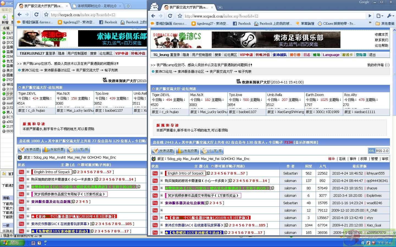Show the hidden bookmarks overflow chevron
396x247 pixels.
(370, 23)
